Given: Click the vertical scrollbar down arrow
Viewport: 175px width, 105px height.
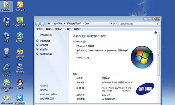Looking at the screenshot, I should (159, 102).
